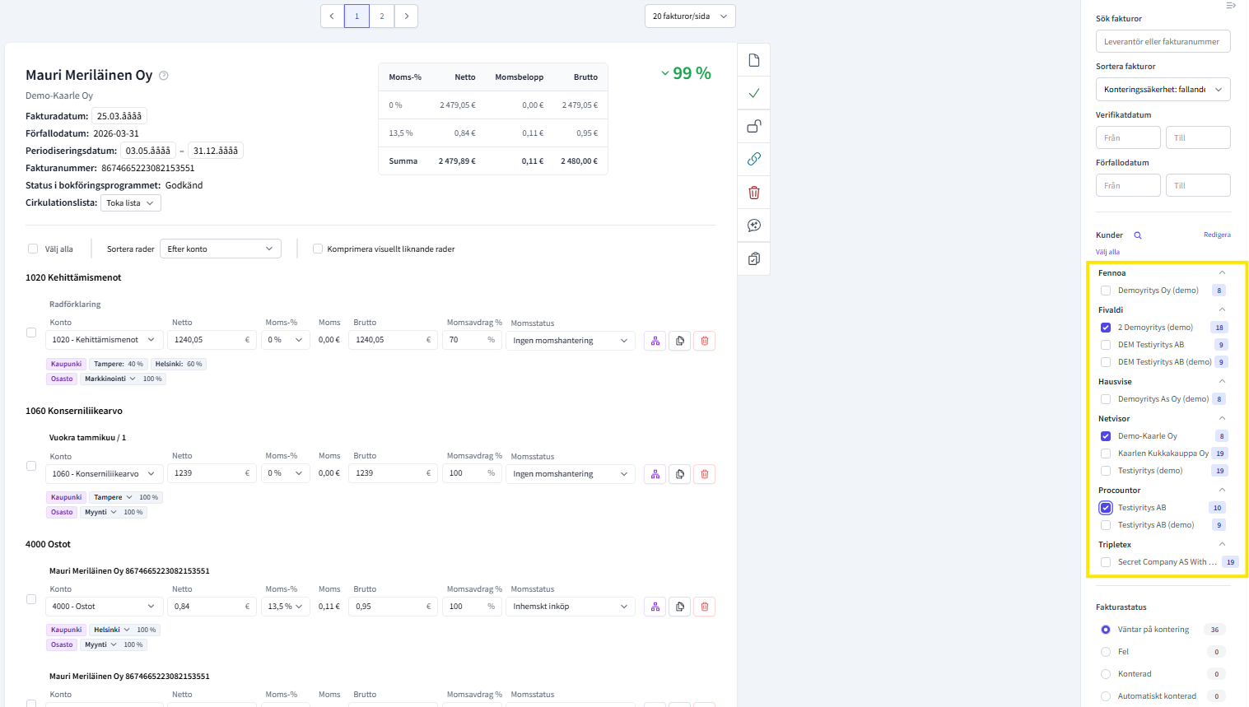Open the Sortera fakturor dropdown

tap(1163, 90)
